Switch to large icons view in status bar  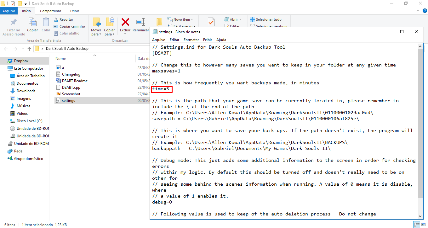pos(423,225)
